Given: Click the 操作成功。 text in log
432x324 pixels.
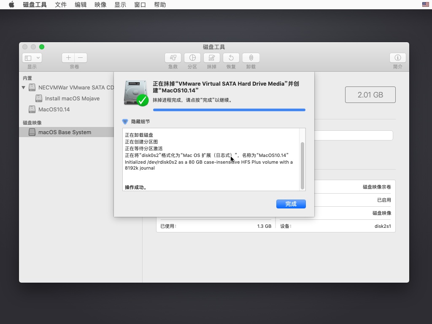Looking at the screenshot, I should [x=136, y=187].
